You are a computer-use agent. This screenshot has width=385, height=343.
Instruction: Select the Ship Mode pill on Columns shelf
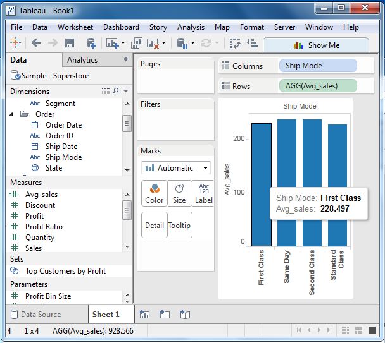tap(317, 66)
